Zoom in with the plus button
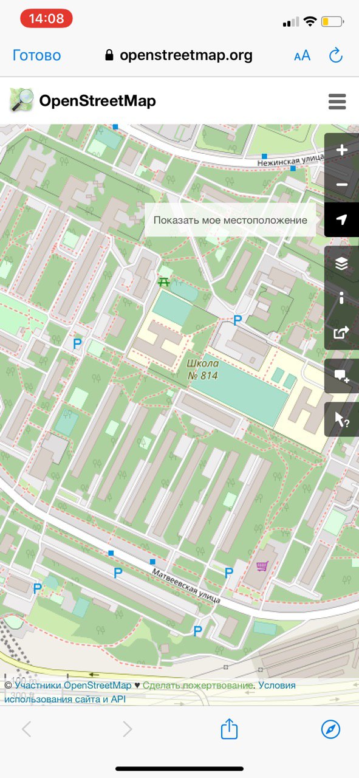The image size is (359, 778). point(342,150)
